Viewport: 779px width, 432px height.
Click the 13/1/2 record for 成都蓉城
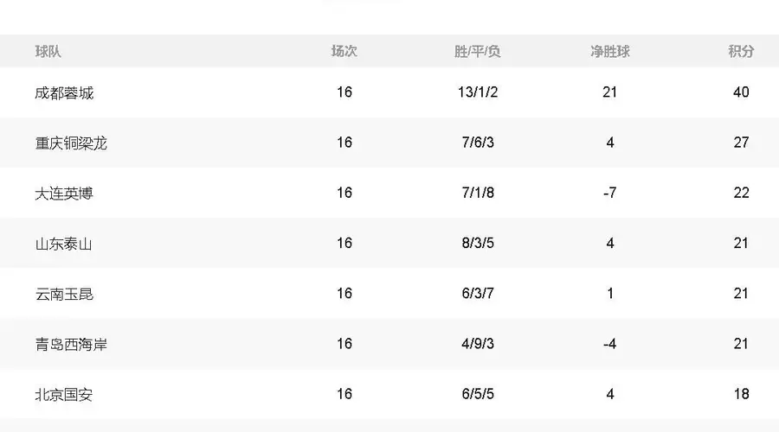tap(478, 92)
